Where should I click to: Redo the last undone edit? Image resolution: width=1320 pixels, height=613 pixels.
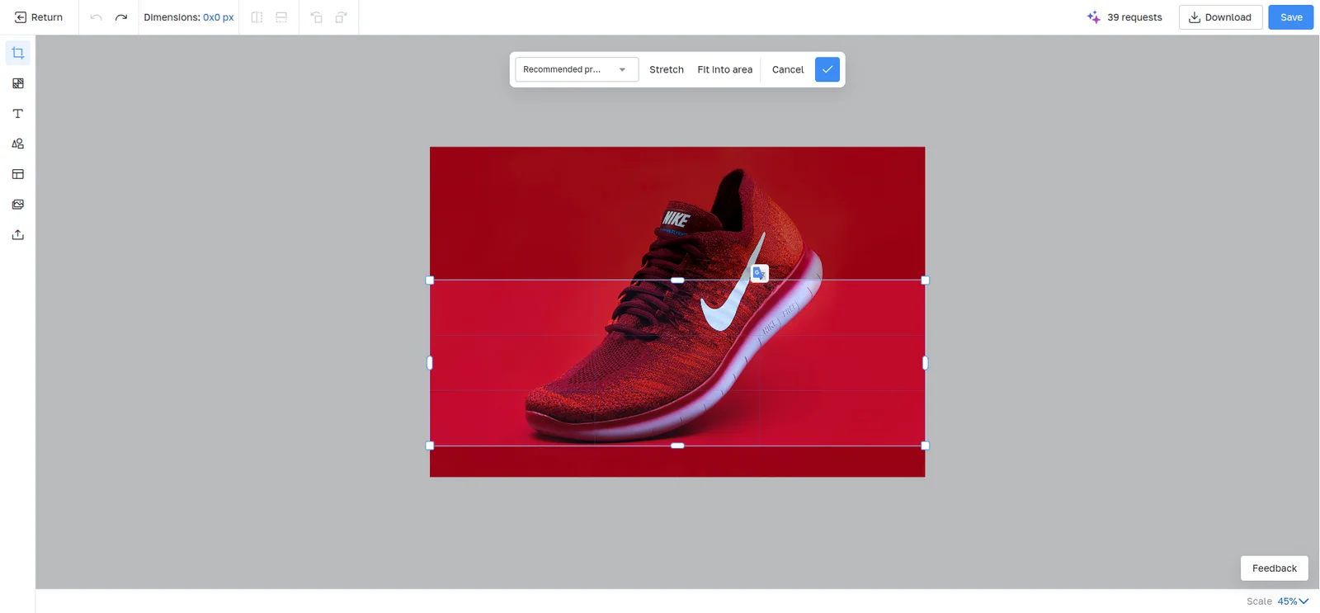click(121, 17)
